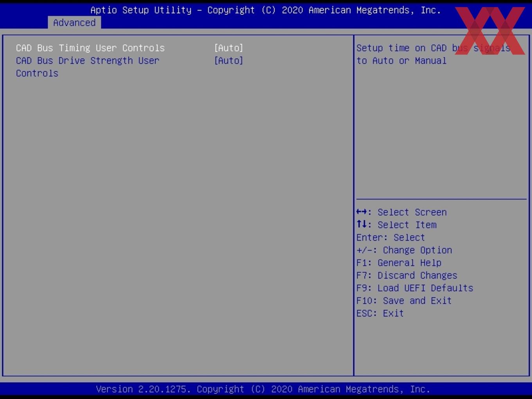This screenshot has width=532, height=399.
Task: Click the 'ESC: Exit' hint
Action: tap(380, 313)
